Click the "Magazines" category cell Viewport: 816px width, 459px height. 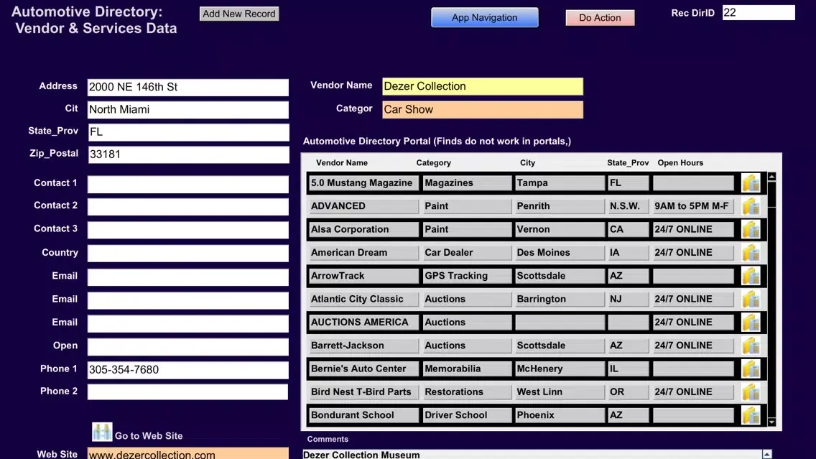click(x=468, y=183)
